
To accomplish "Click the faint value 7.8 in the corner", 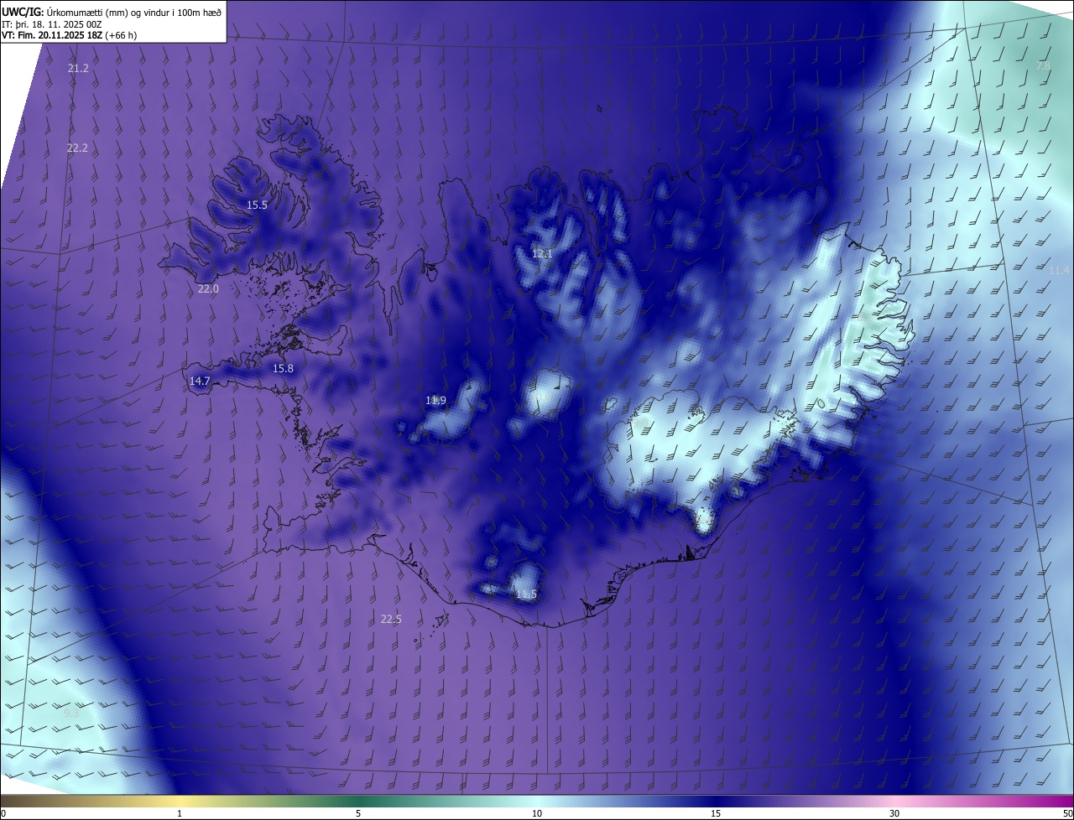I will coord(1043,65).
